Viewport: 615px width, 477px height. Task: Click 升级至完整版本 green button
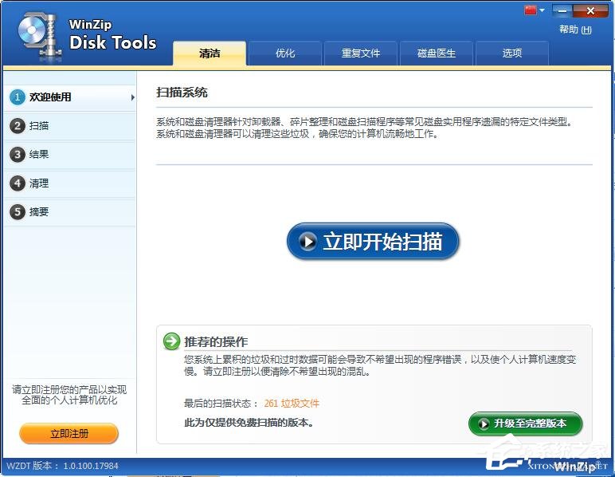point(525,424)
